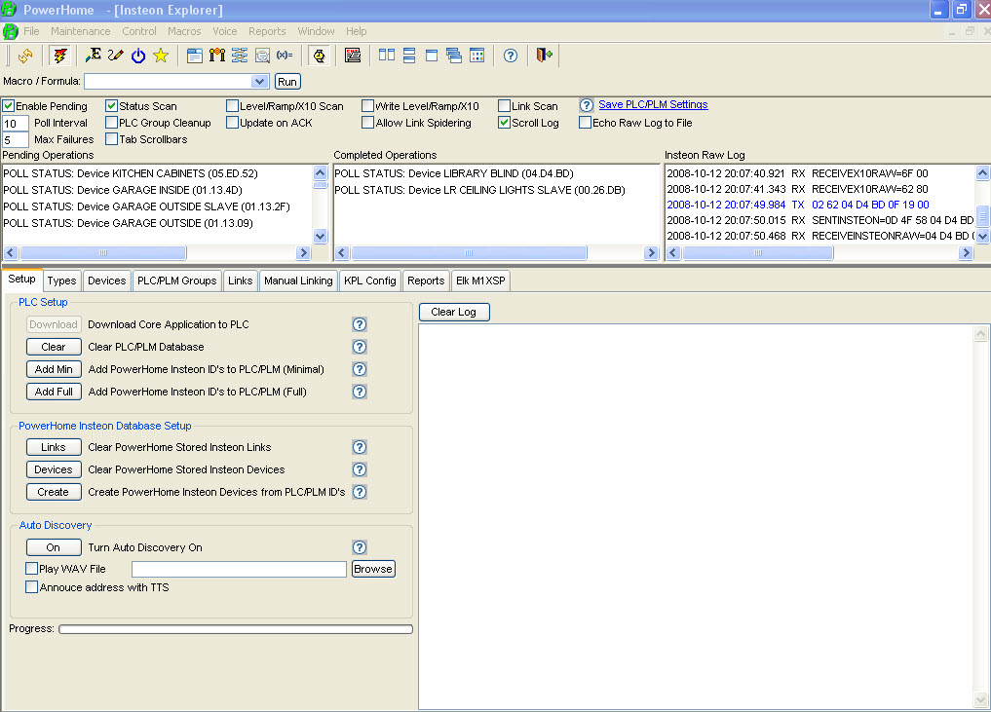991x712 pixels.
Task: Open help for Turn Auto Discovery On
Action: [x=360, y=547]
